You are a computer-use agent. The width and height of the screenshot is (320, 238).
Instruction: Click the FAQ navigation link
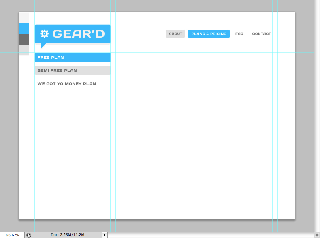(x=239, y=34)
